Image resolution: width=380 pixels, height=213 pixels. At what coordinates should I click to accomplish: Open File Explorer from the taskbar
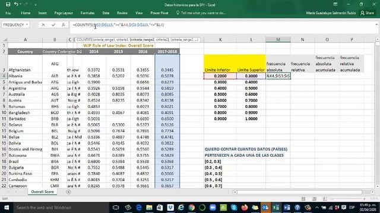(x=149, y=208)
